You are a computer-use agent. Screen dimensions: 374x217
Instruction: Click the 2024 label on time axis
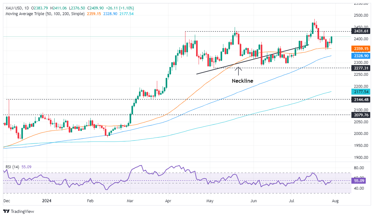coord(47,201)
